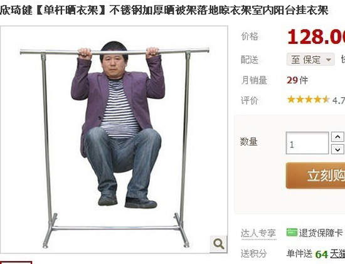Decrease quantity with the down arrow
Image resolution: width=345 pixels, height=264 pixels.
point(337,149)
